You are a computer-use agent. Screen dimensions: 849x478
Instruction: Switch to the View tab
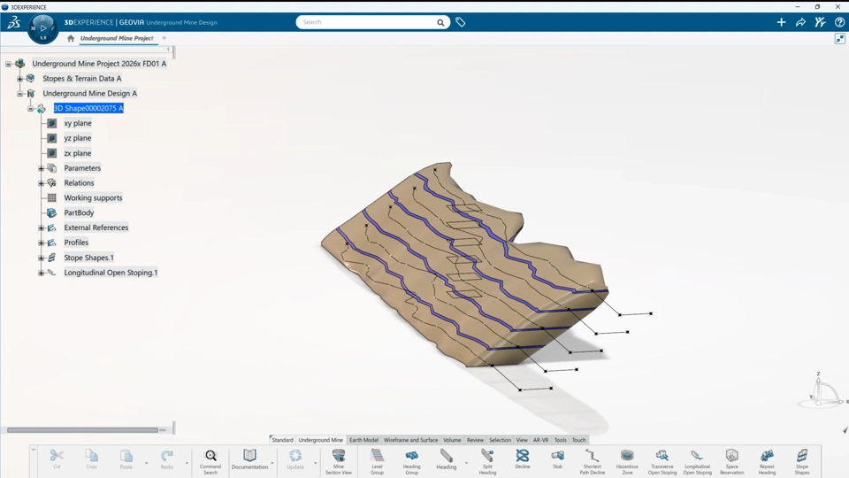point(522,440)
